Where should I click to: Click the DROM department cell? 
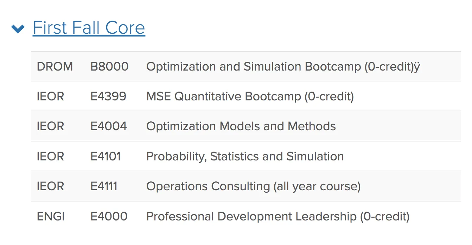click(55, 66)
